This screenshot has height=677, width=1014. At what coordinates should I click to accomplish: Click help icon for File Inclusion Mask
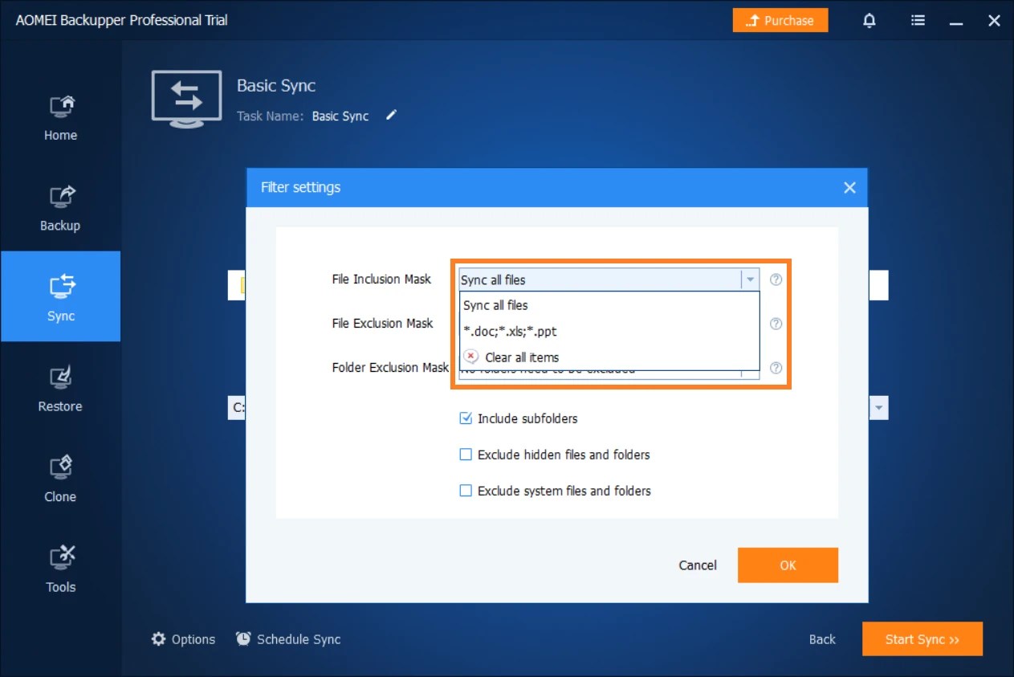point(776,279)
